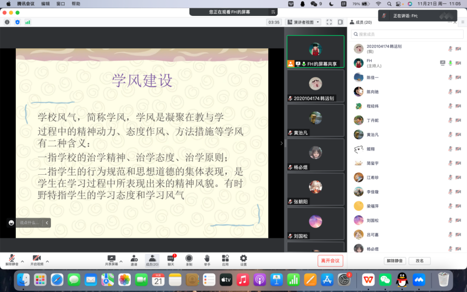Open the chat panel
Screen dimensions: 467x292
[x=171, y=259]
